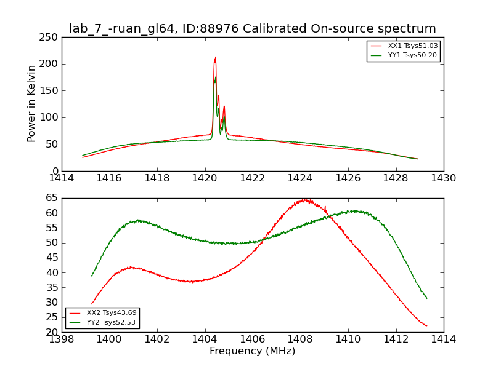Viewport: 493px width, 369px height.
Task: Click the 'Power in Kelvin' y-axis label
Action: click(31, 104)
